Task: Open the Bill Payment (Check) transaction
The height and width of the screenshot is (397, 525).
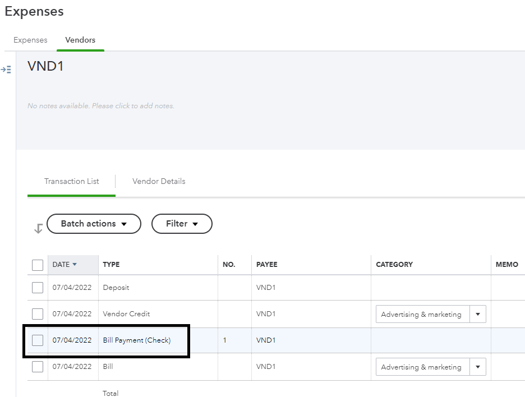Action: (x=137, y=340)
